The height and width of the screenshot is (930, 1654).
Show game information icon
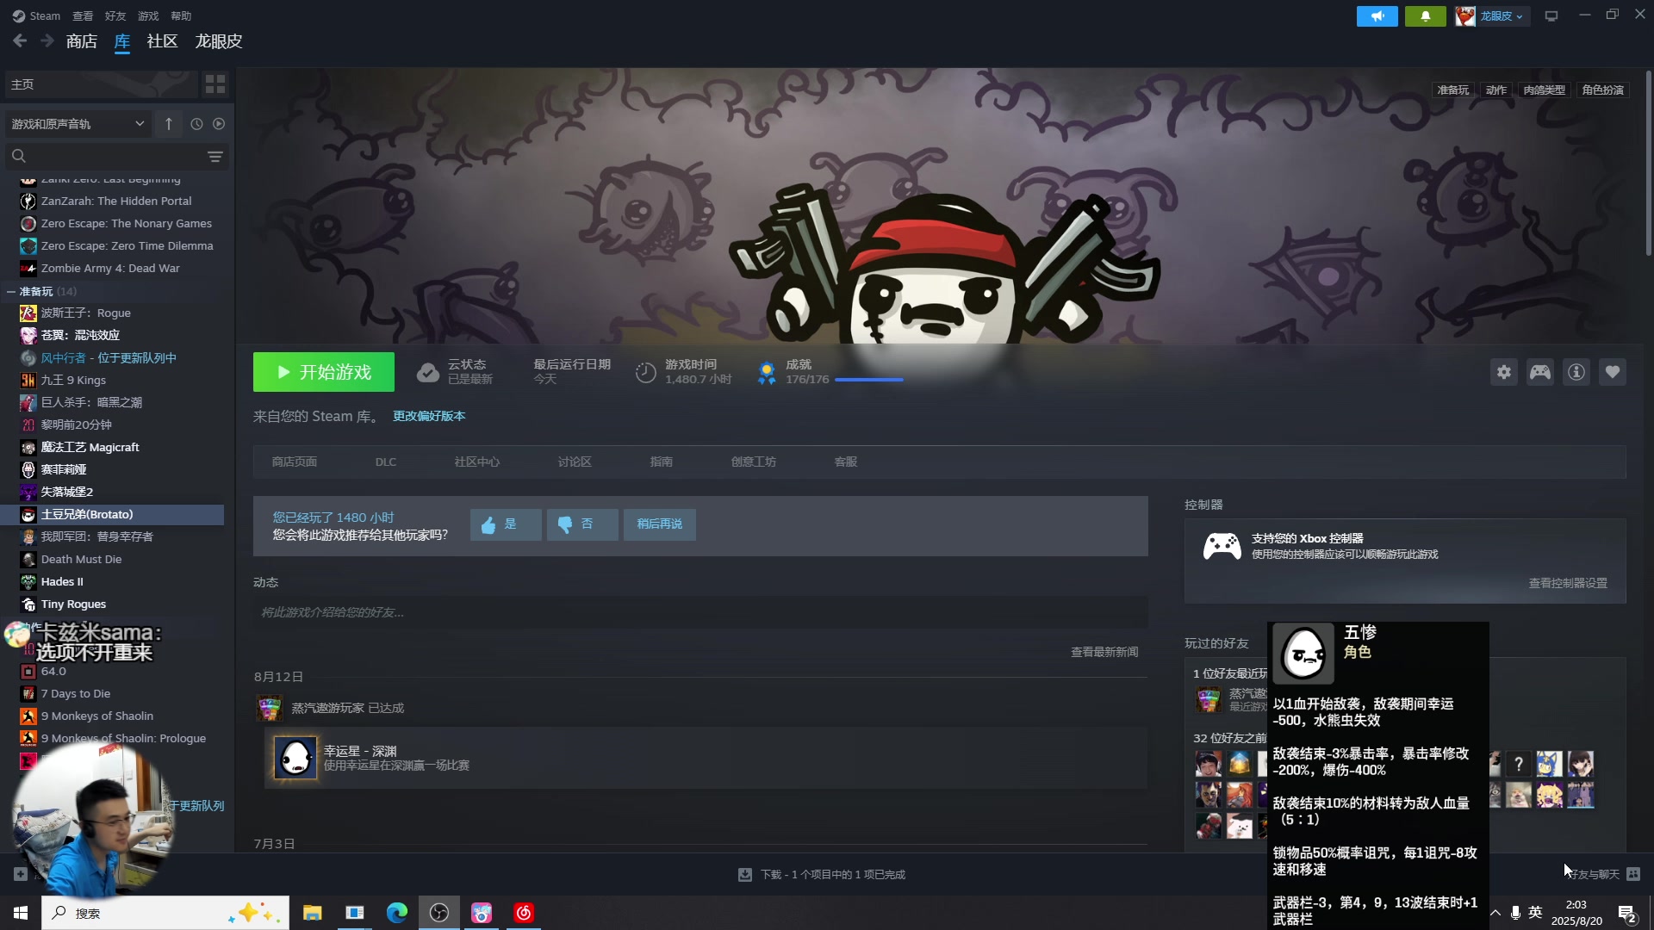[x=1576, y=372]
